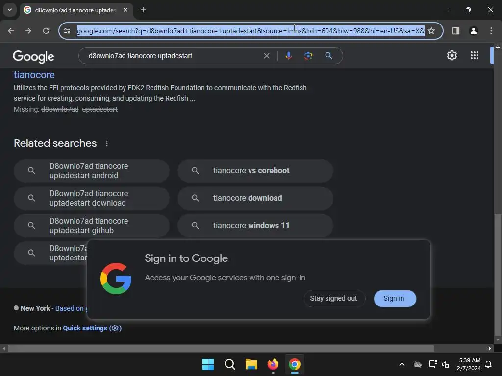Screen dimensions: 502x376
Task: Open the network and volume tray icons
Action: coord(439,364)
